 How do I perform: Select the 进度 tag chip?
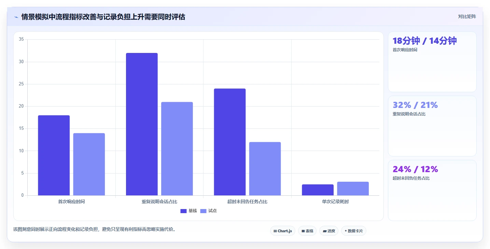click(x=329, y=231)
